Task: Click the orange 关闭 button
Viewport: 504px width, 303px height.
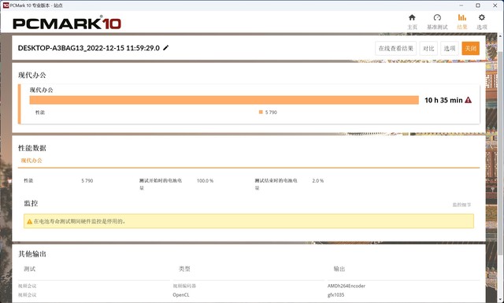Action: 471,48
